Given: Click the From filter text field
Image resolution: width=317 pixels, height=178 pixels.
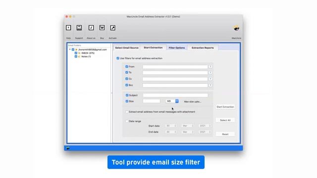Looking at the screenshot, I should click(x=175, y=67).
